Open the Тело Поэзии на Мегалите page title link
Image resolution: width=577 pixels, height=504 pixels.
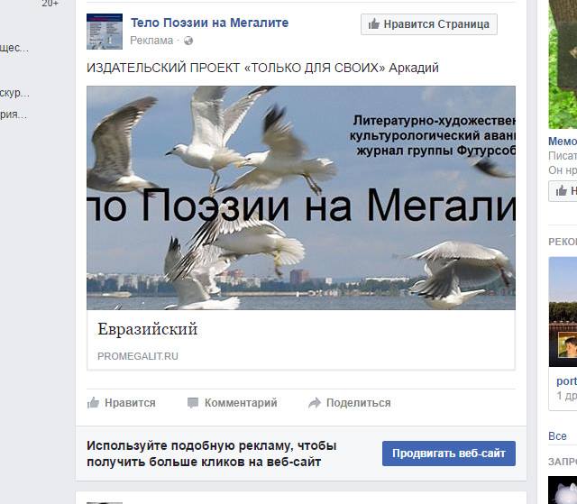pos(209,23)
